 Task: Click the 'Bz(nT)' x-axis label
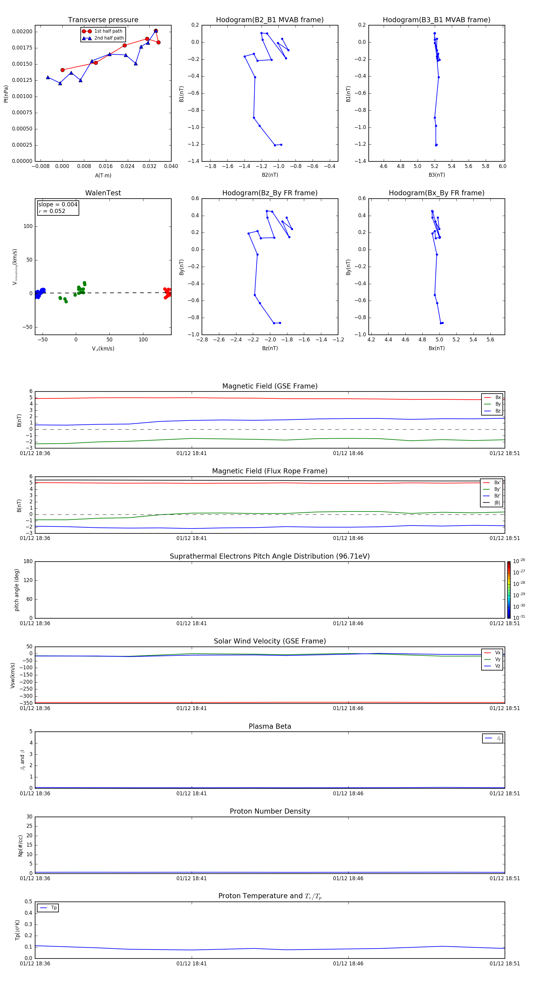pyautogui.click(x=270, y=348)
